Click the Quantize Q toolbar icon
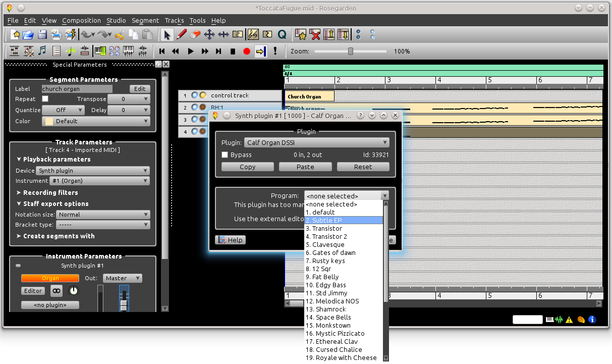Viewport: 612px width, 364px height. [x=282, y=35]
